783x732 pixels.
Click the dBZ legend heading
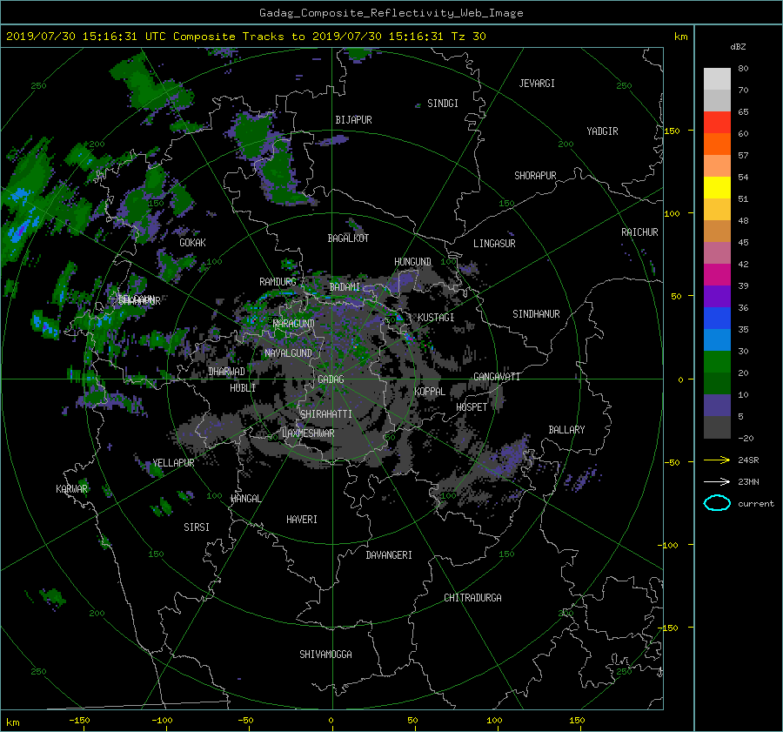click(738, 47)
